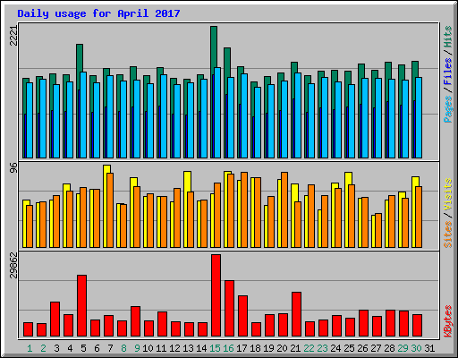The height and width of the screenshot is (358, 458).
Task: Click day 7 on the x-axis
Action: coord(110,348)
